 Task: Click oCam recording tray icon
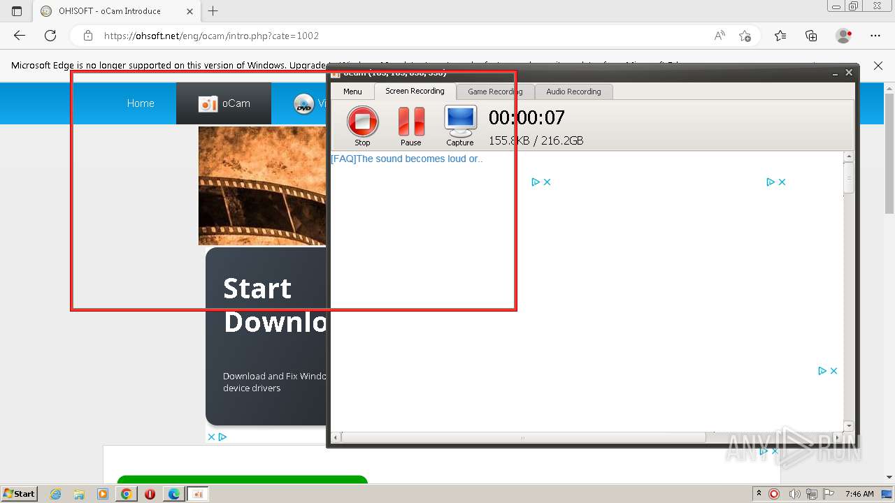774,494
